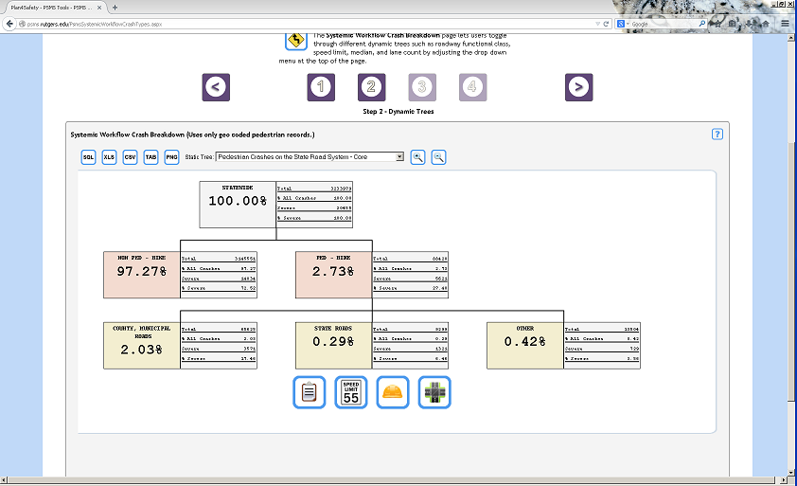Export tree as PNG image
The width and height of the screenshot is (797, 486).
[172, 157]
